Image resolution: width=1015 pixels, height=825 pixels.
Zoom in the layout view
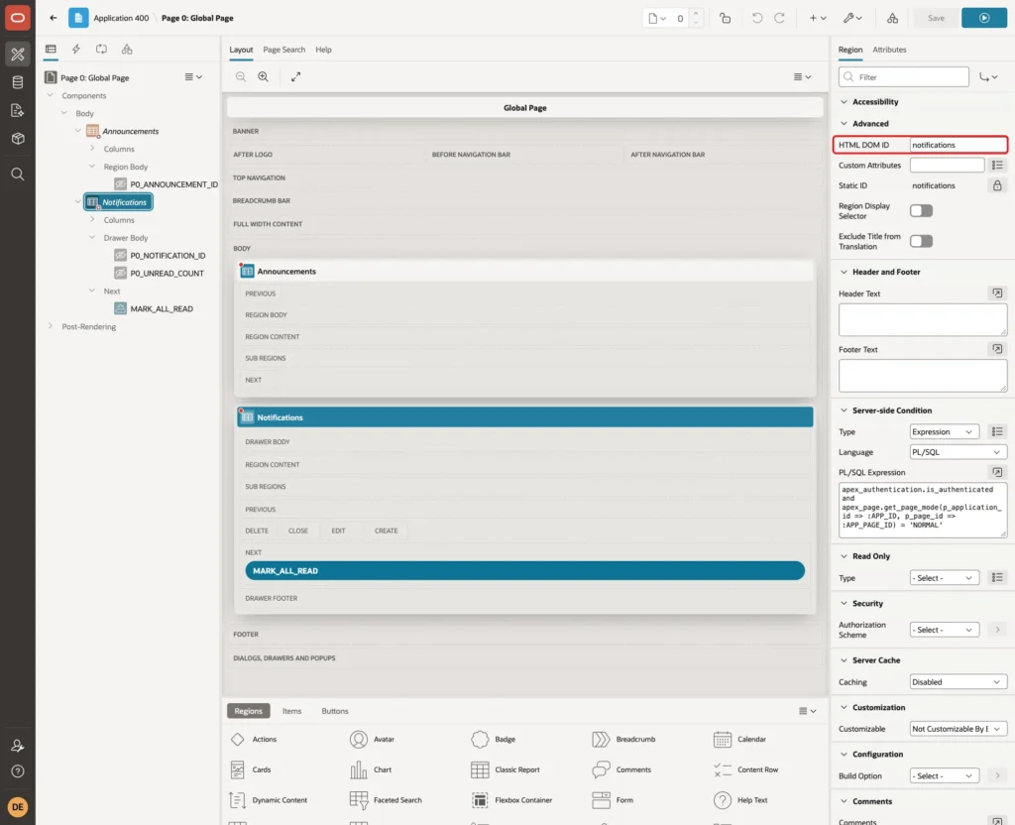tap(264, 77)
